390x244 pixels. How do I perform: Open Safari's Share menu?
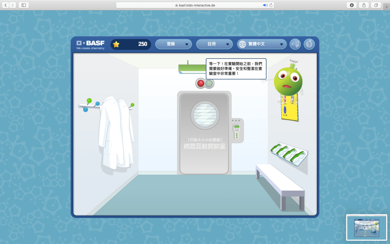(363, 5)
